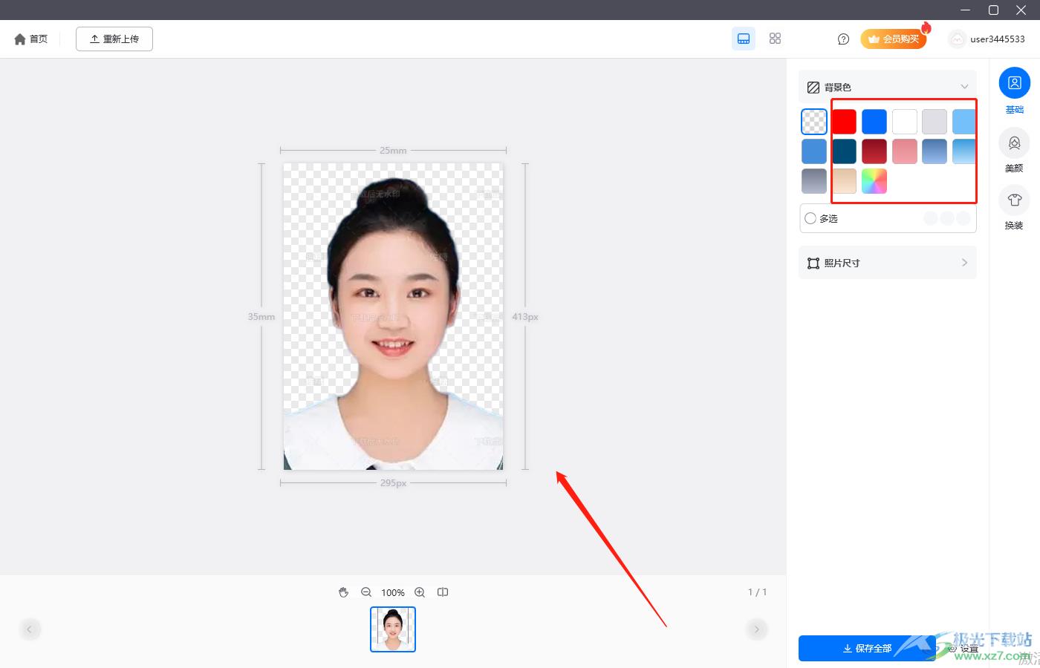Screen dimensions: 1040x668
Task: Toggle the before-after compare icon
Action: tap(443, 592)
